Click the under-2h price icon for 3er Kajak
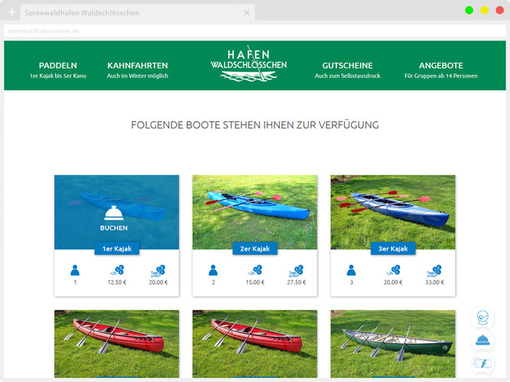This screenshot has height=382, width=510. [x=393, y=270]
